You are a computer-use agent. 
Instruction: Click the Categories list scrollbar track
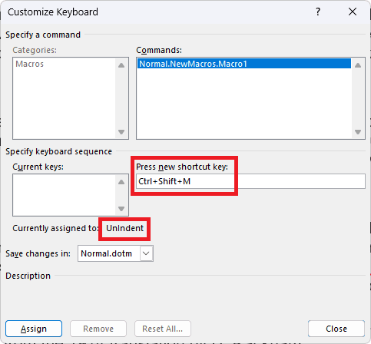coord(121,98)
